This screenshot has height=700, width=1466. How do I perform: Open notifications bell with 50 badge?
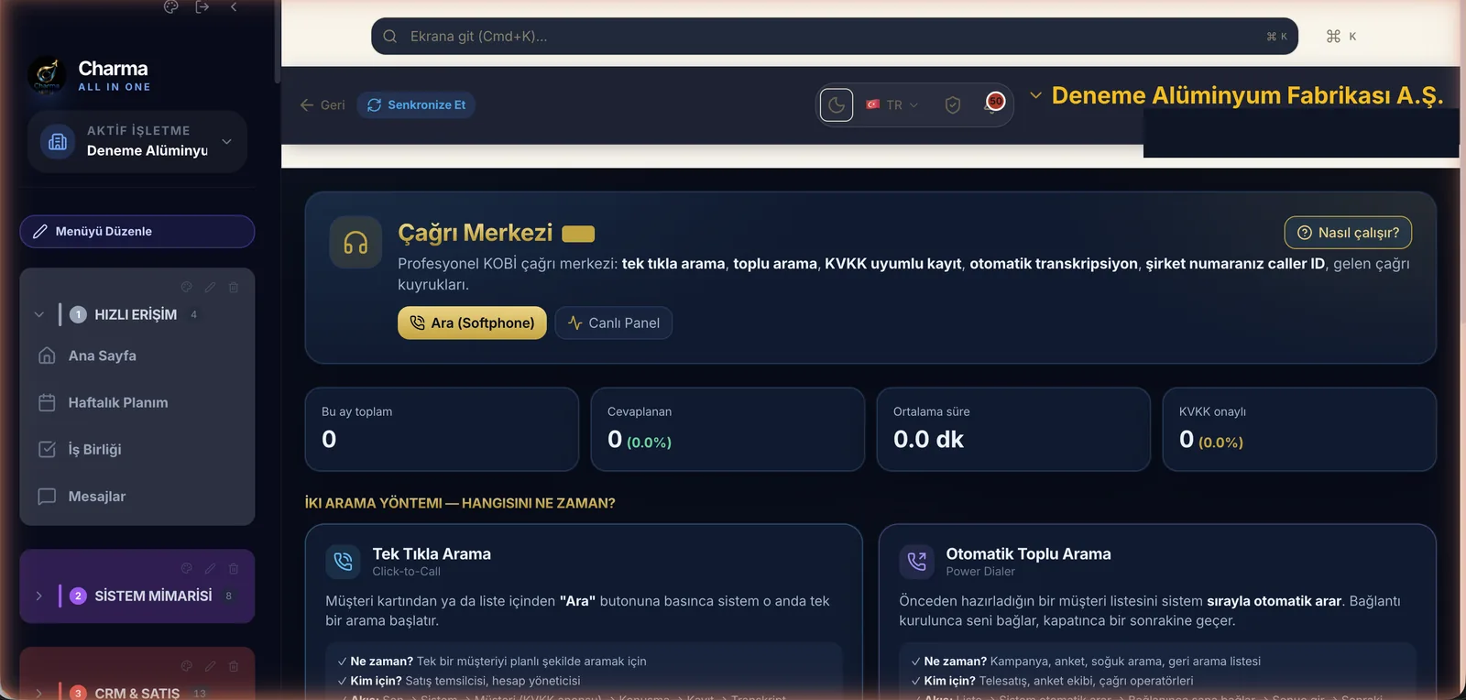tap(993, 104)
